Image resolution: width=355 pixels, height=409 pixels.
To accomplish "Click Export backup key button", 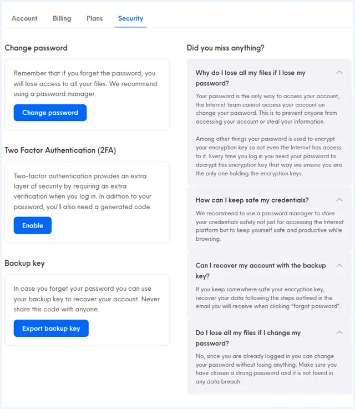I will click(x=51, y=328).
